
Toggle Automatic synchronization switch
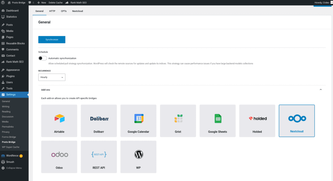43,58
